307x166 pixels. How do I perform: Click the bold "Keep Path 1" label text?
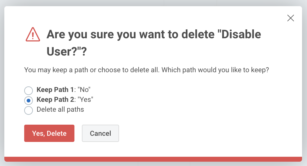55,90
